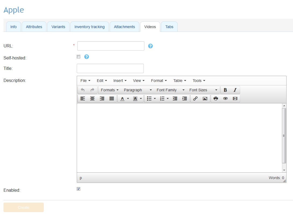
Task: Preview the description with eye icon
Action: coord(225,99)
